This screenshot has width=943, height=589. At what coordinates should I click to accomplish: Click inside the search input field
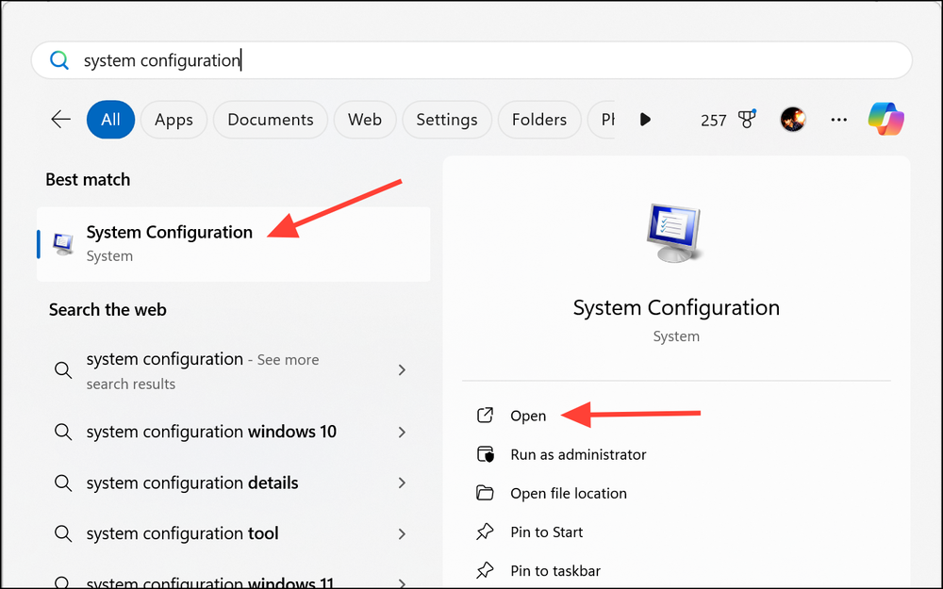click(x=377, y=58)
